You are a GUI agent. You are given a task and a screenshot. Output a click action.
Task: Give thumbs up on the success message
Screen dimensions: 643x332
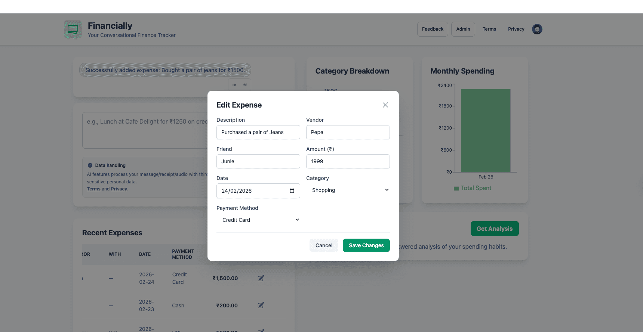pyautogui.click(x=234, y=85)
